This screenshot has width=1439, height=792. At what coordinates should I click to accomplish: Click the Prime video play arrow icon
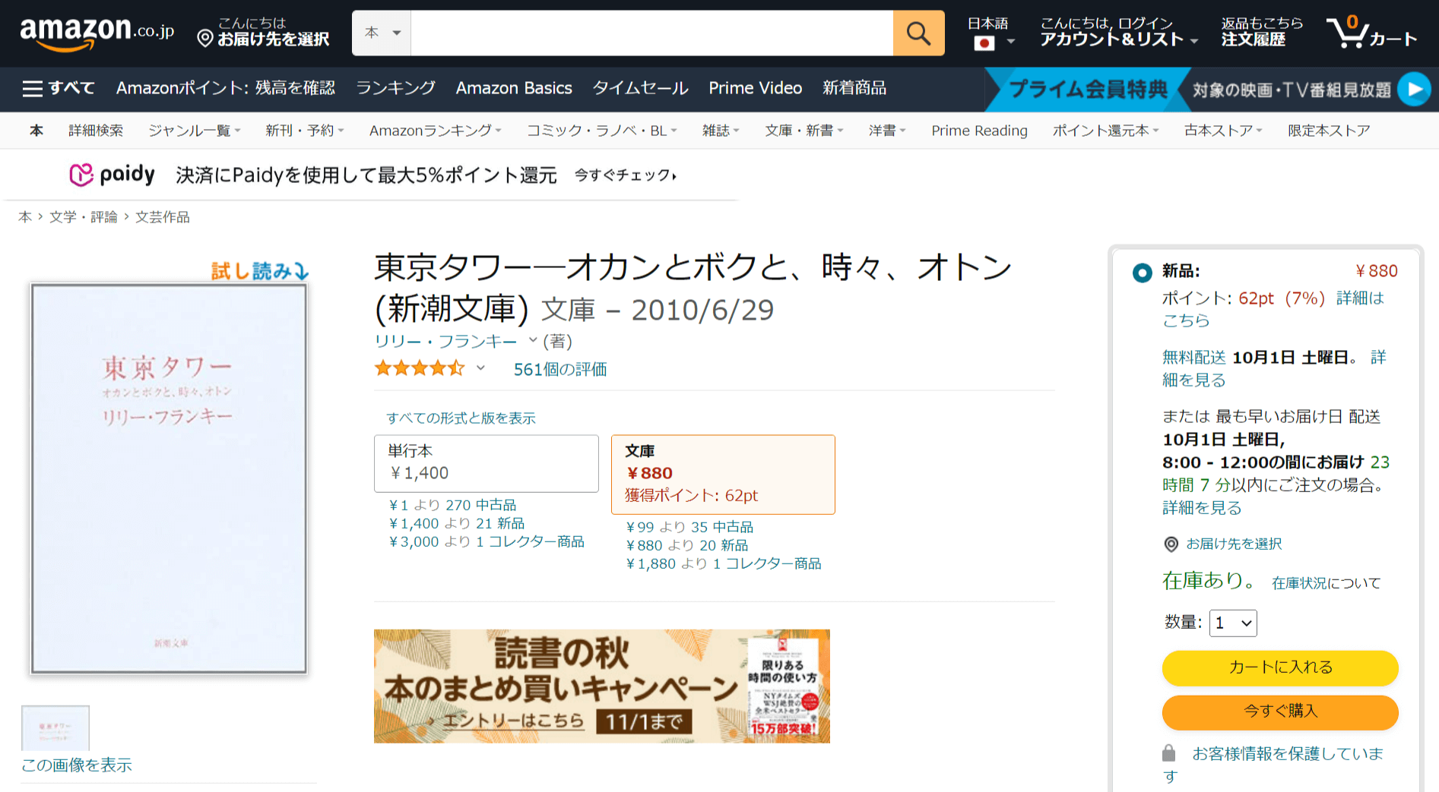coord(1414,90)
